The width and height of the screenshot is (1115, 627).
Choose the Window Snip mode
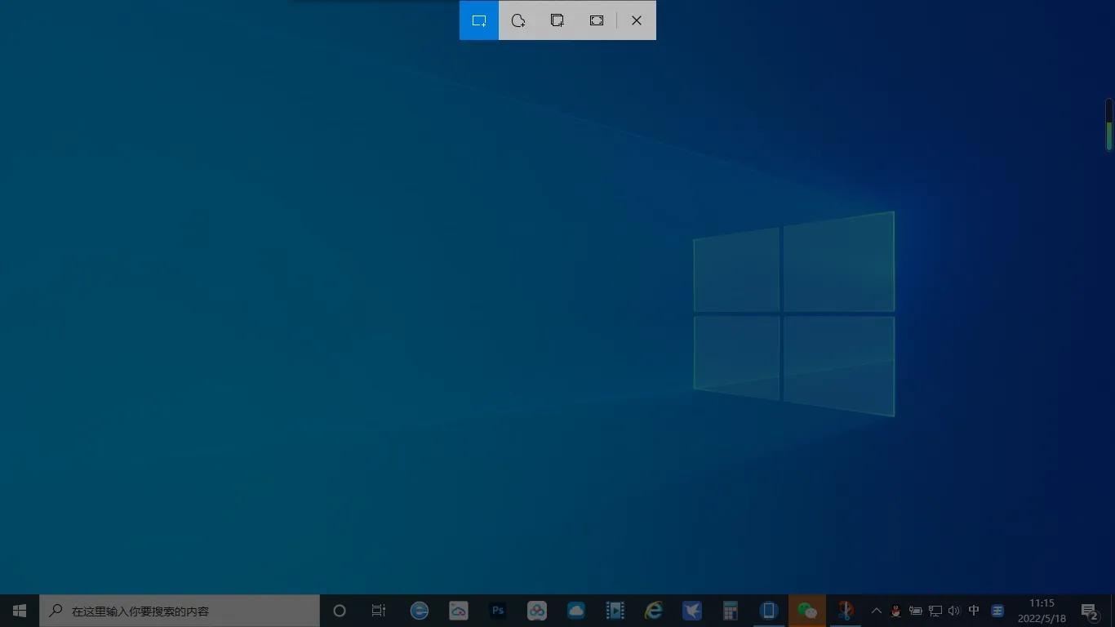(x=557, y=20)
